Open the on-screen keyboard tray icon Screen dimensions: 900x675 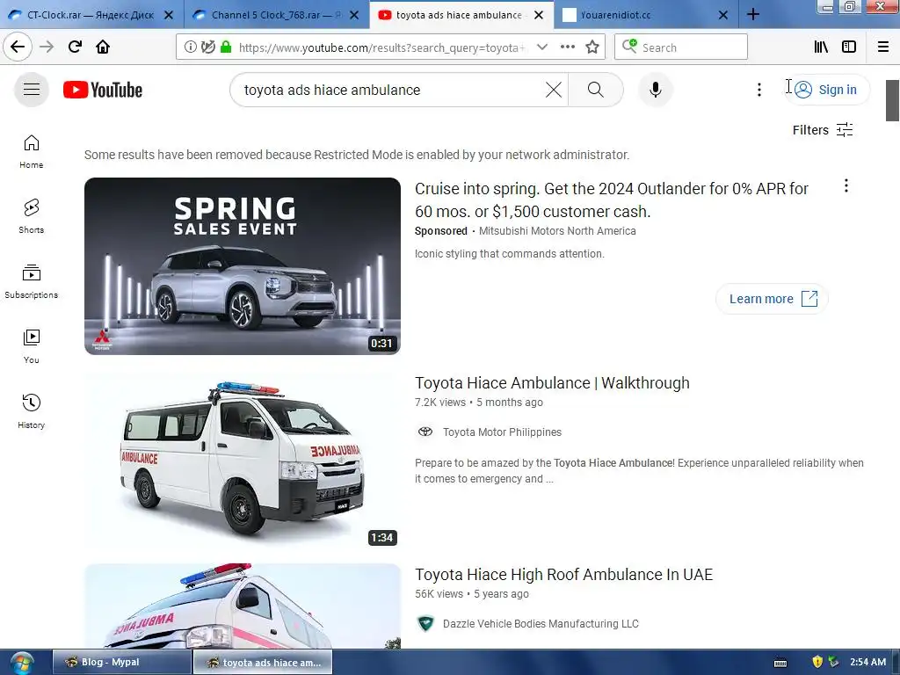780,663
